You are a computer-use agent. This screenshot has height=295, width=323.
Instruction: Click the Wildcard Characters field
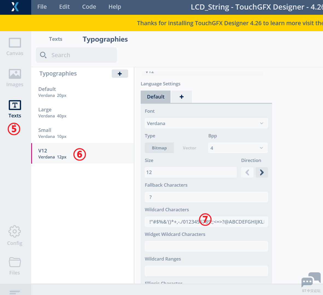(206, 222)
